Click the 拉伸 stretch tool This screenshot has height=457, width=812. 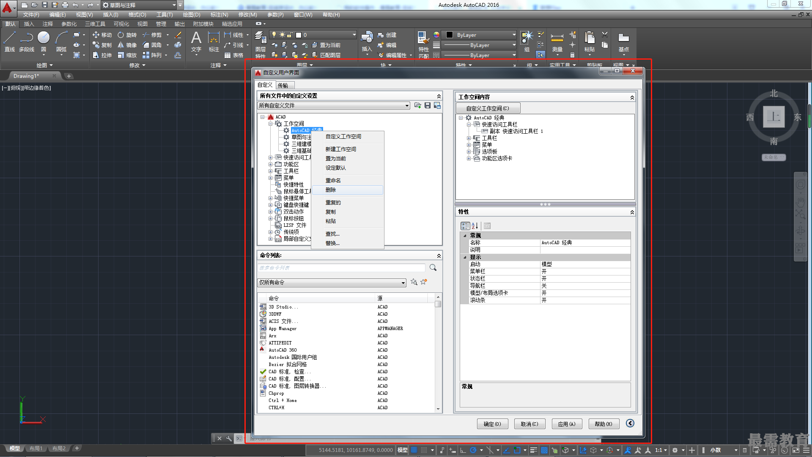click(x=102, y=55)
